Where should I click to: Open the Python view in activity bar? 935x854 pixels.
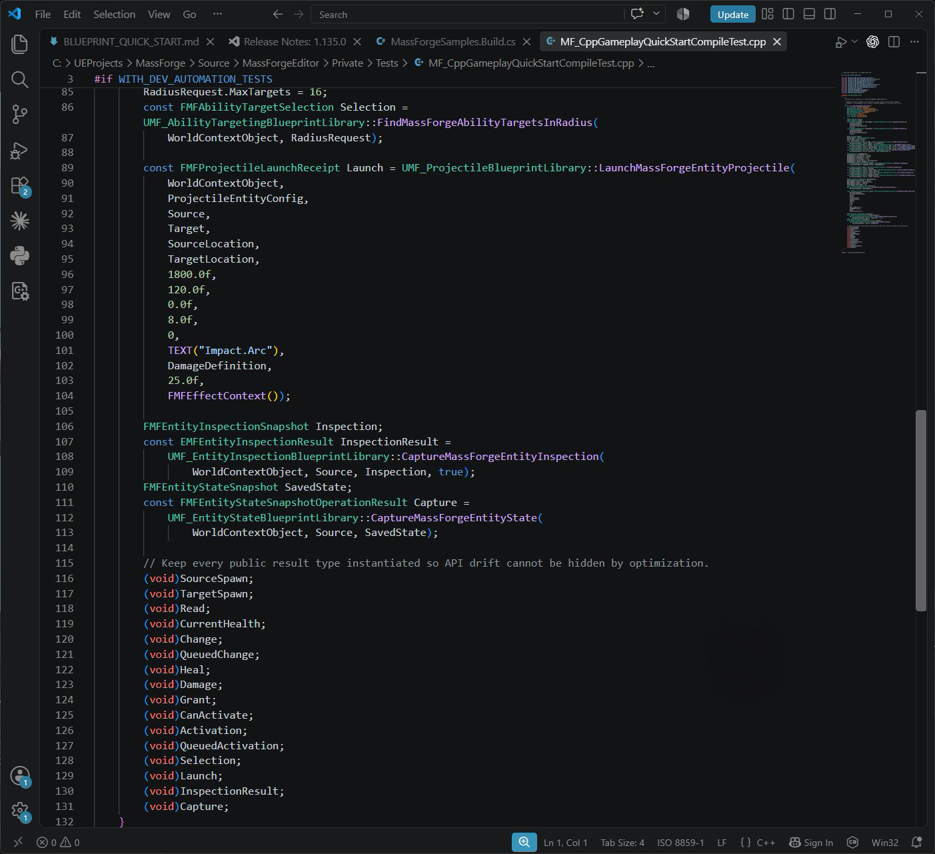pyautogui.click(x=20, y=256)
